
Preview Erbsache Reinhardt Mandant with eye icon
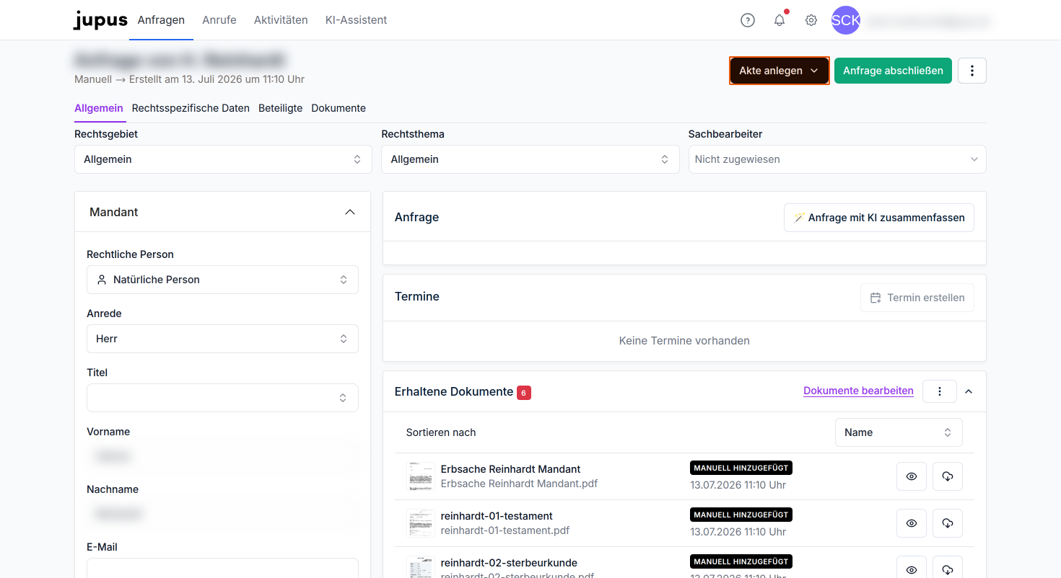click(x=912, y=476)
